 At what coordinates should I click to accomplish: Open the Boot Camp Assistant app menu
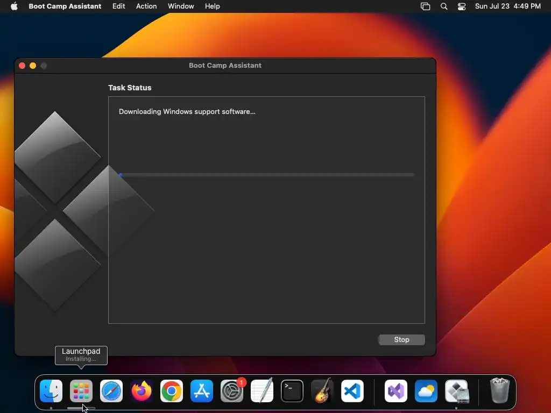pyautogui.click(x=65, y=6)
